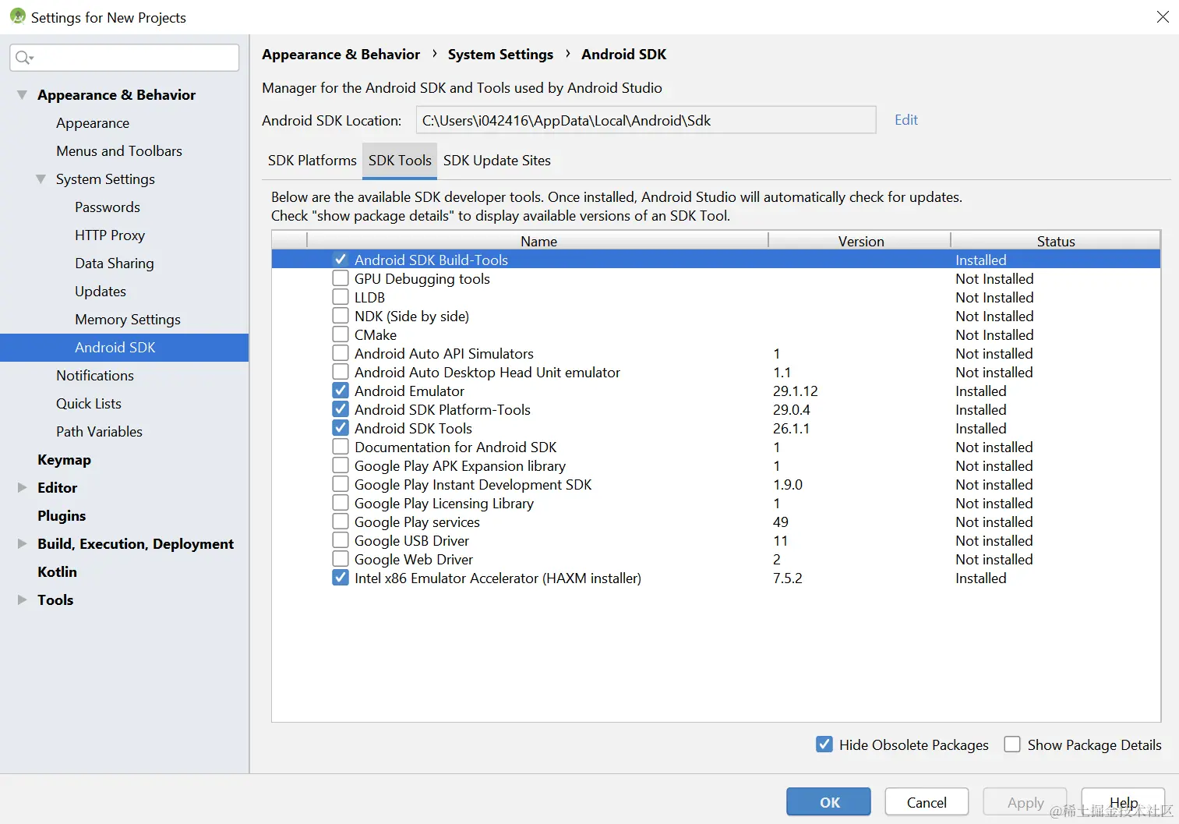Open Updates settings page
Viewport: 1179px width, 824px height.
[101, 292]
